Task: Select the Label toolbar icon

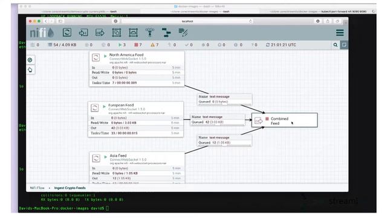Action: tap(183, 33)
